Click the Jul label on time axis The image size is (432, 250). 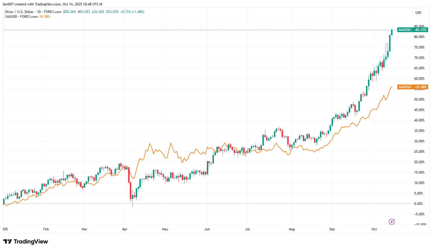click(247, 229)
